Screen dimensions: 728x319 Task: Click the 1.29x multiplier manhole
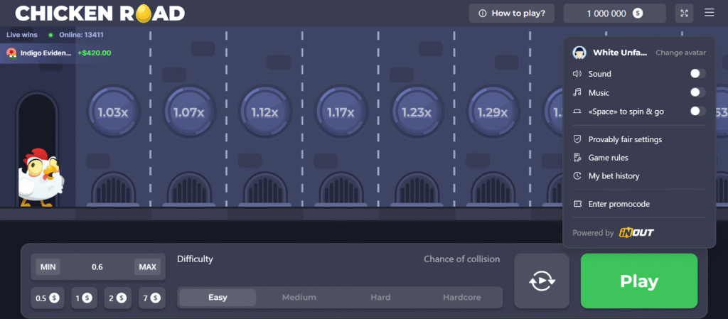tap(492, 112)
